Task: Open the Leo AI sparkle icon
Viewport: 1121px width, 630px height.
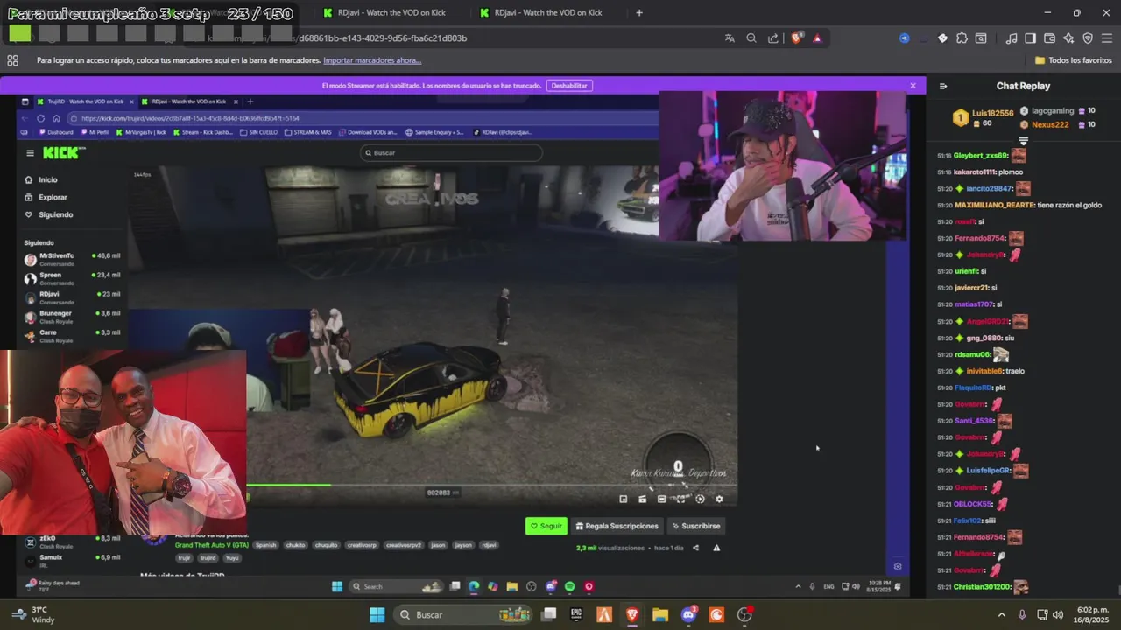Action: [x=1068, y=38]
